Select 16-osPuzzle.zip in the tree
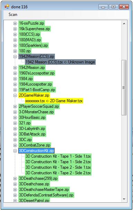This screenshot has height=211, width=133. pos(31,23)
